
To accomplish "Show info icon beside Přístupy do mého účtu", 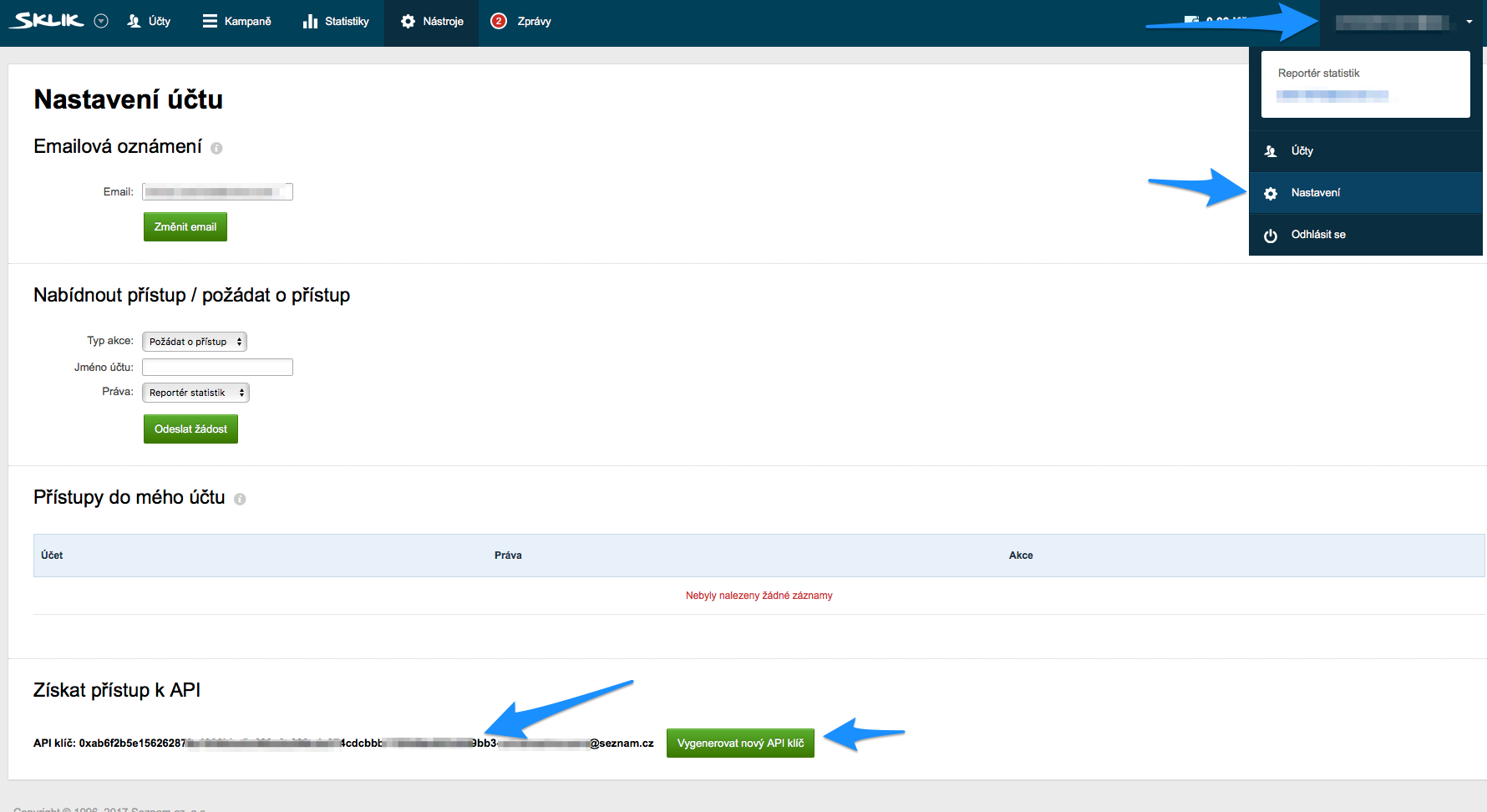I will click(240, 500).
